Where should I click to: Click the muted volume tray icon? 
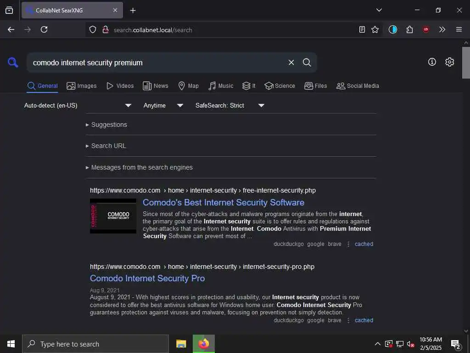410,344
